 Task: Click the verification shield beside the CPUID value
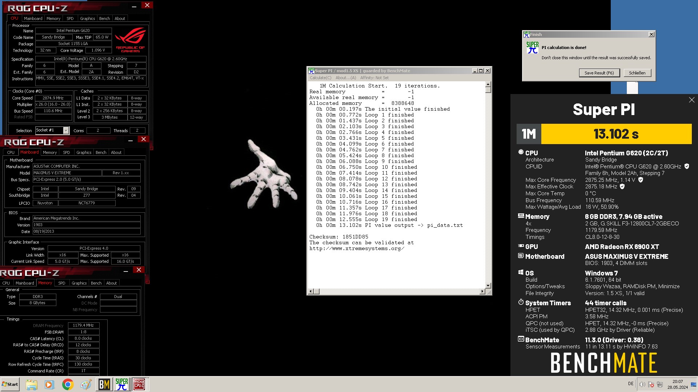pos(687,166)
